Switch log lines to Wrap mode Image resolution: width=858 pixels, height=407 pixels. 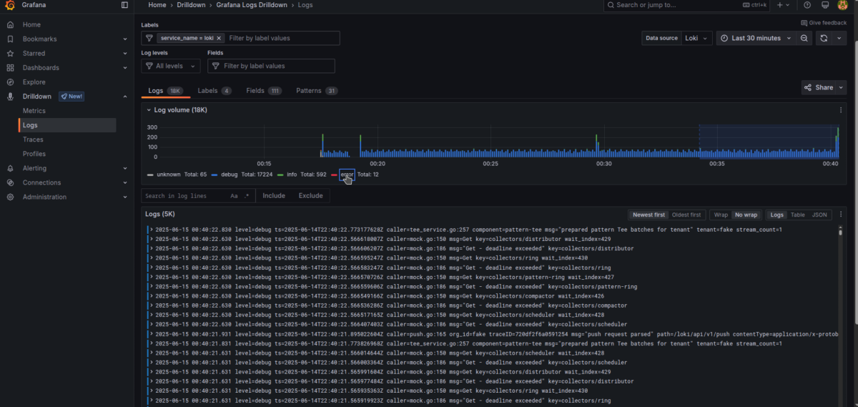(721, 215)
